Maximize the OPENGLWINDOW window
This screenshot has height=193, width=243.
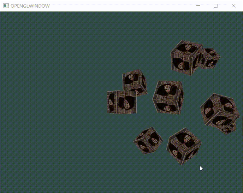click(216, 6)
